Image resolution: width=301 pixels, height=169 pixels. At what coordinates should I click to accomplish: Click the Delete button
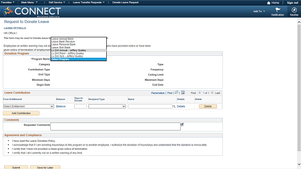pyautogui.click(x=208, y=107)
